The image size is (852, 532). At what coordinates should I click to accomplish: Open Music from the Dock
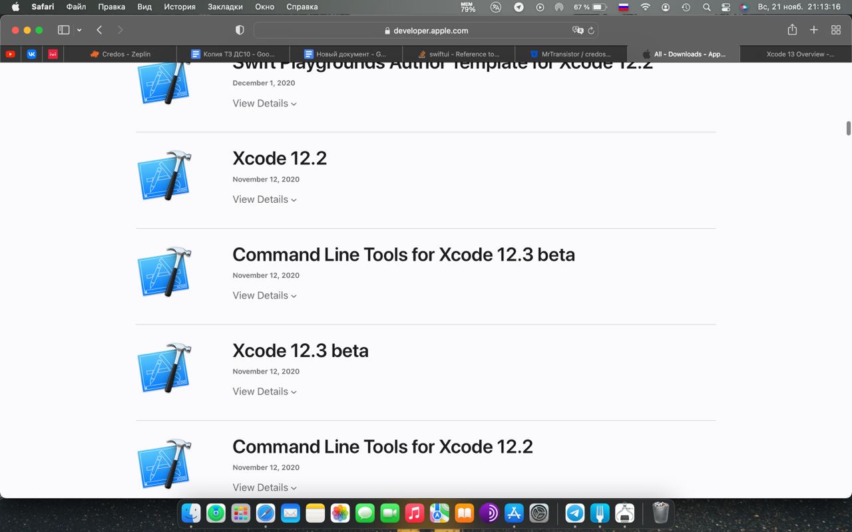[414, 513]
